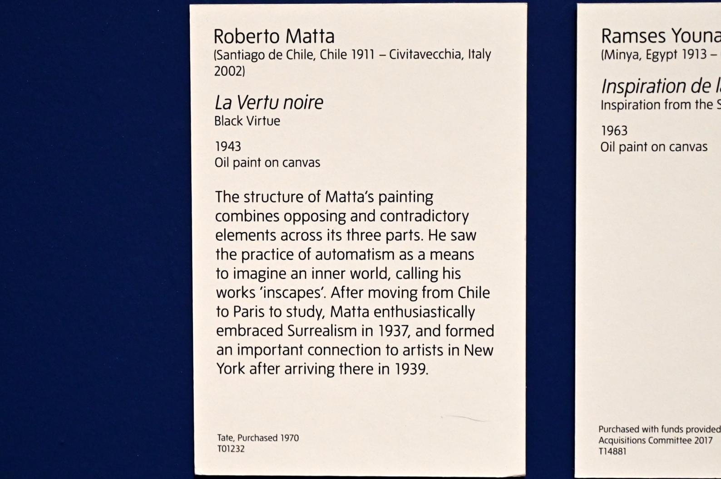721x479 pixels.
Task: Click the partially visible name Ramses Younan
Action: pos(660,36)
